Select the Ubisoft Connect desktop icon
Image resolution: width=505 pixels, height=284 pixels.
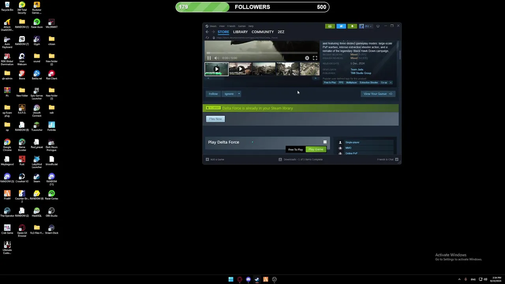(x=37, y=110)
